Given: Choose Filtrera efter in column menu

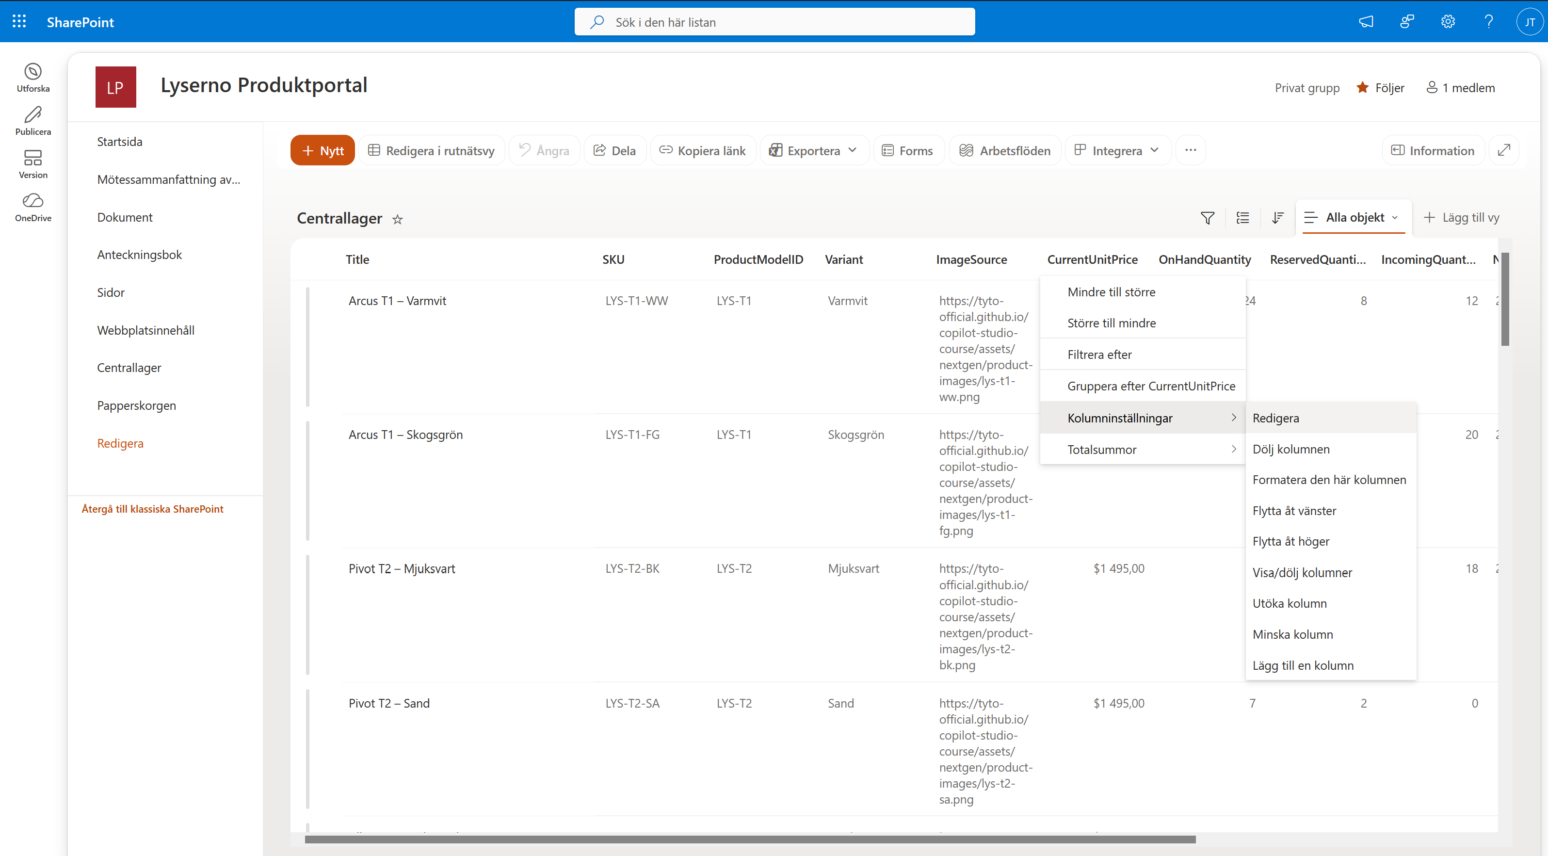Looking at the screenshot, I should pos(1143,355).
